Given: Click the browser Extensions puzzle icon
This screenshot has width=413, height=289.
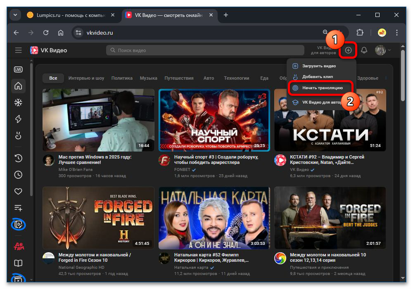Looking at the screenshot, I should click(x=360, y=33).
